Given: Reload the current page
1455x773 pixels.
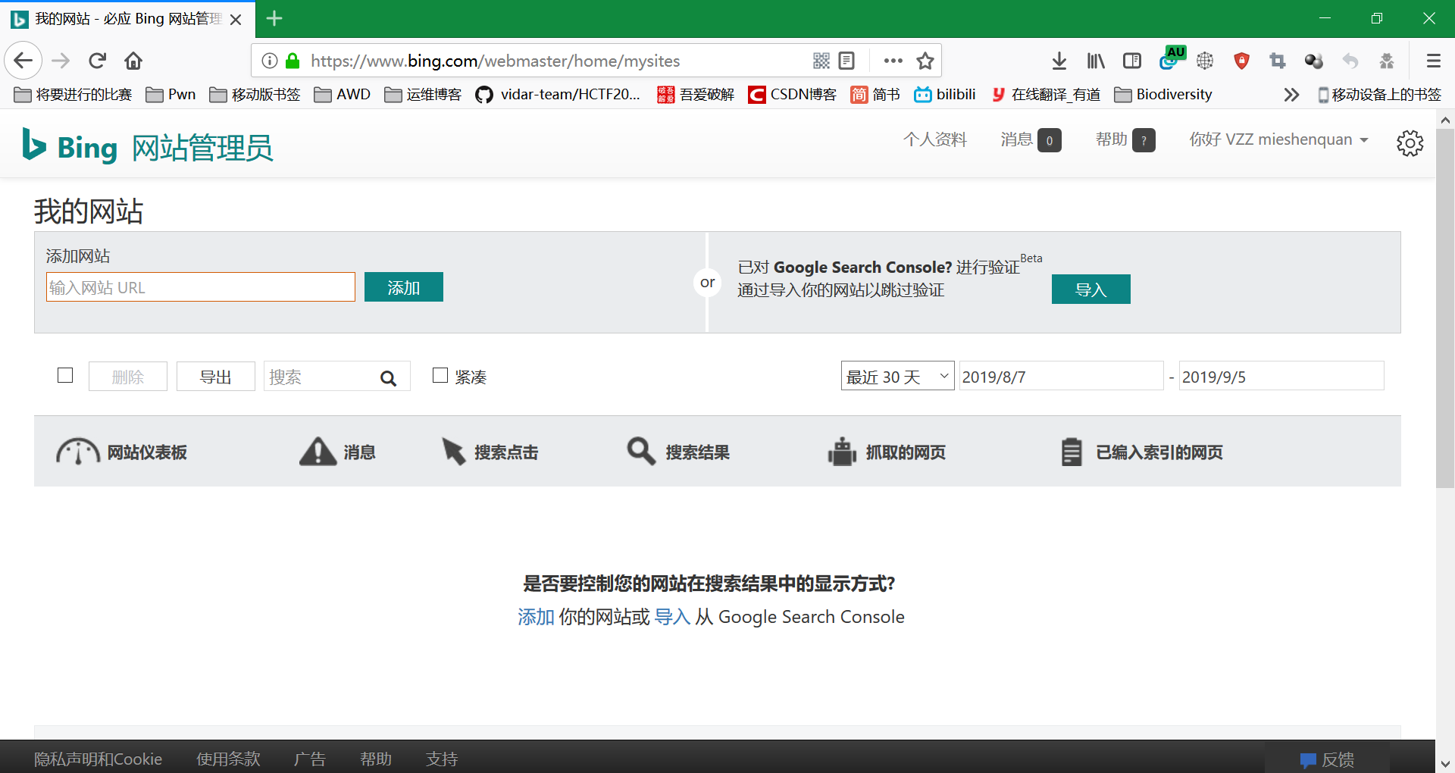Looking at the screenshot, I should click(97, 61).
